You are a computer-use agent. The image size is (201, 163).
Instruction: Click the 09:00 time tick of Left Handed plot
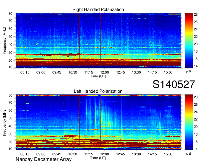click(41, 154)
